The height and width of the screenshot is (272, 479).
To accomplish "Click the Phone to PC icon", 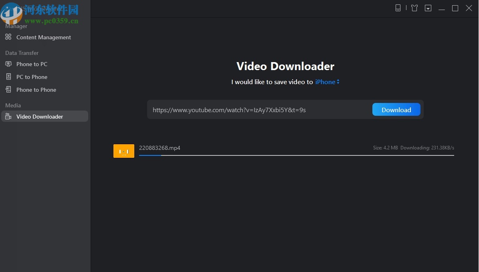I will click(8, 64).
